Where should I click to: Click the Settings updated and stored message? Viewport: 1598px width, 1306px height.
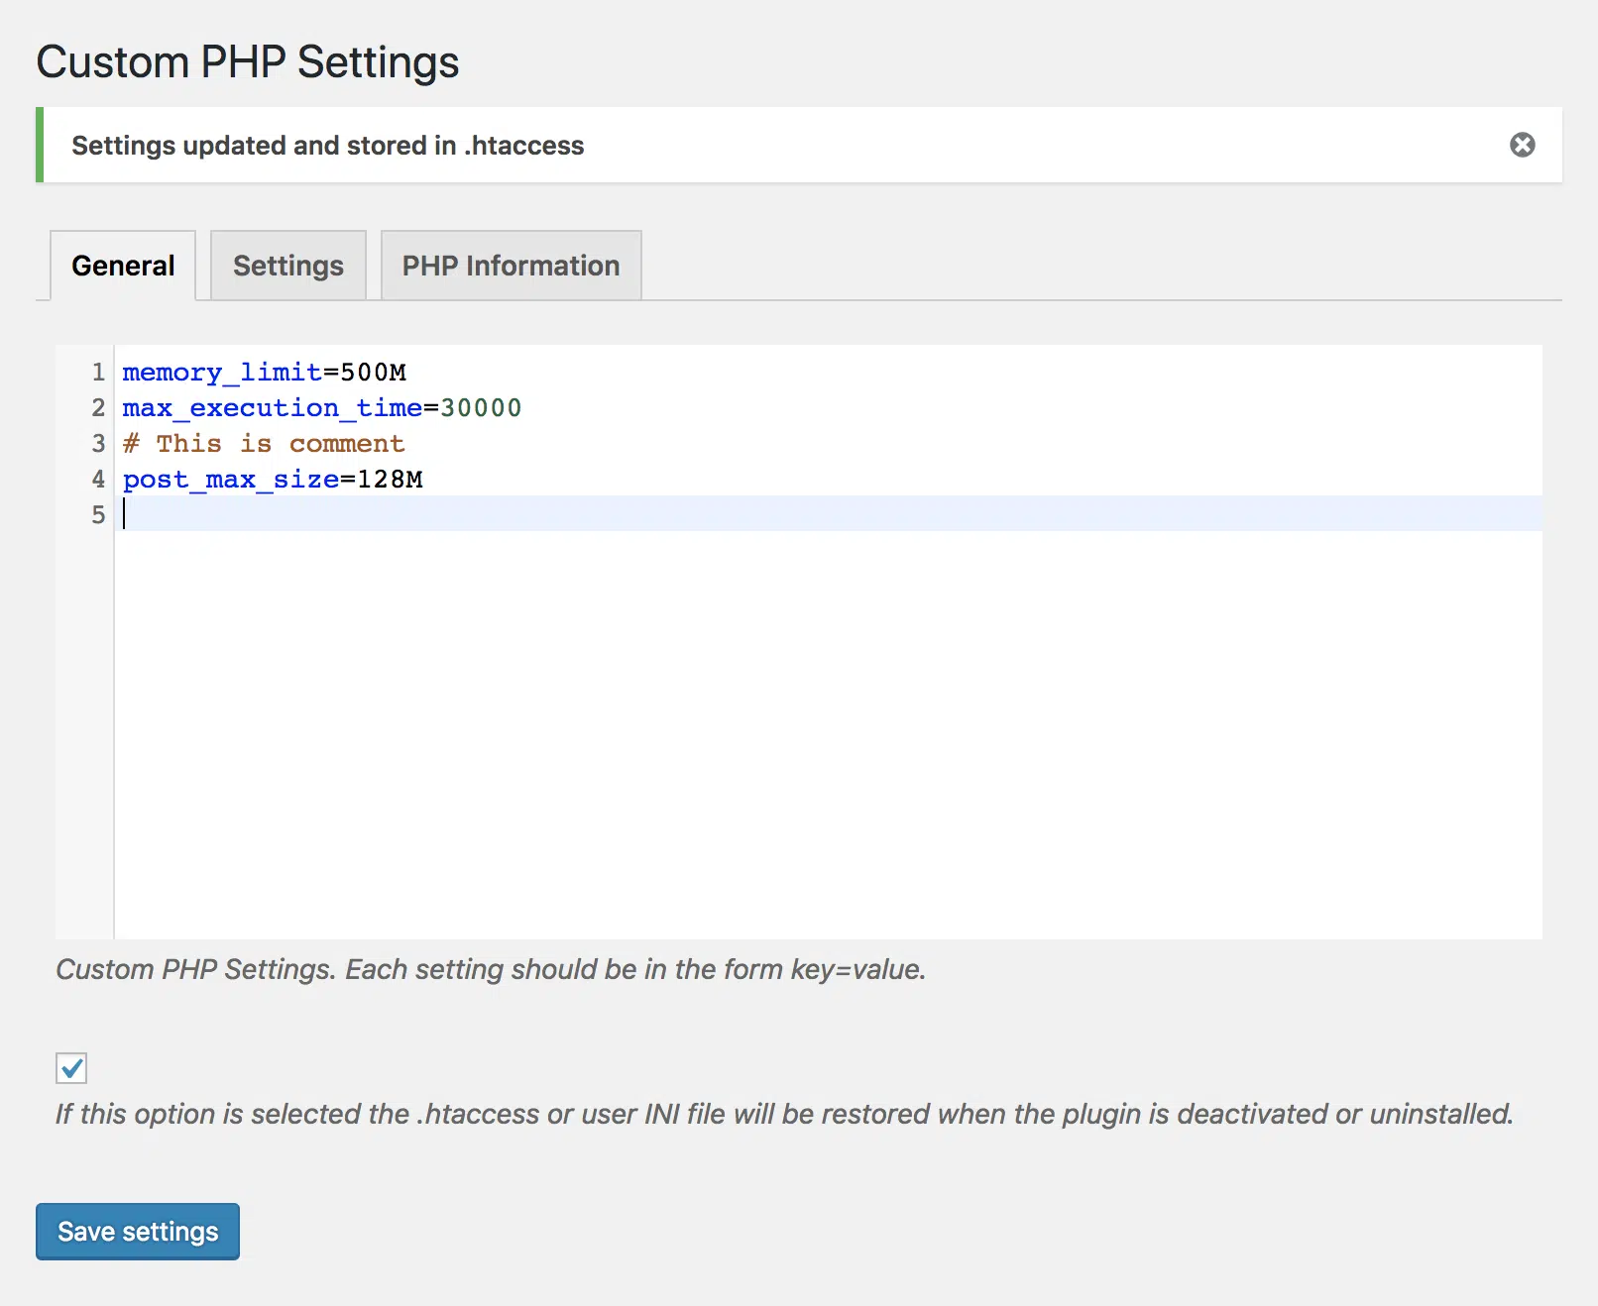pyautogui.click(x=327, y=145)
